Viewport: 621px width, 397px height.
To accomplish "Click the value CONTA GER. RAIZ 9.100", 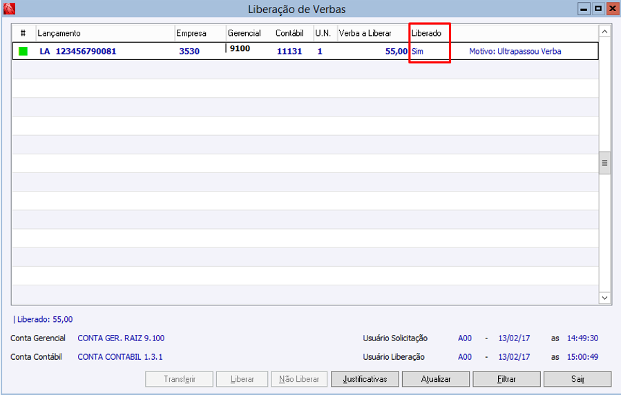I will tap(121, 338).
